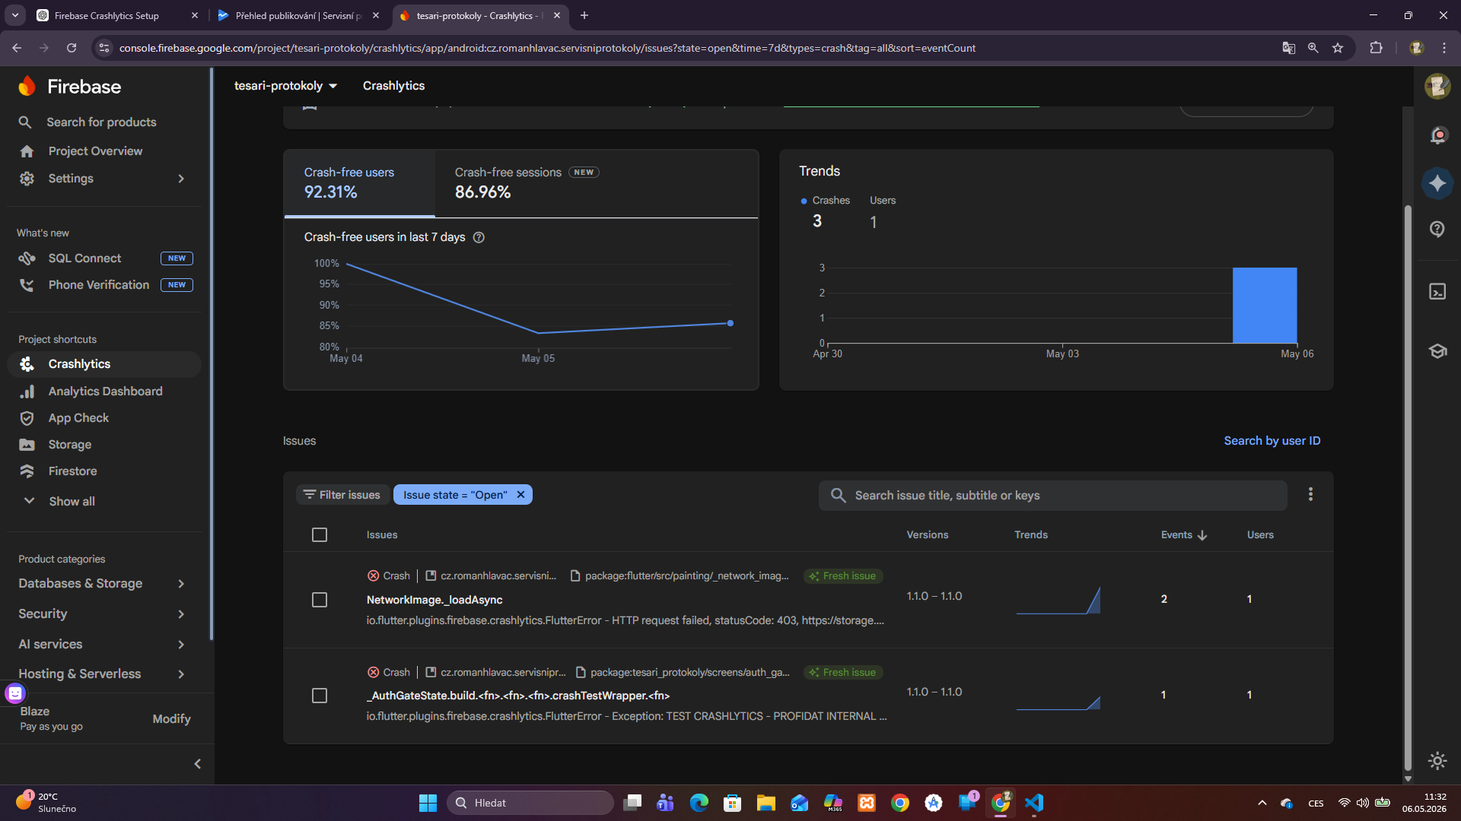Click the trend sparkline for NetworkImage._loadAsync
The width and height of the screenshot is (1461, 821).
click(1058, 601)
